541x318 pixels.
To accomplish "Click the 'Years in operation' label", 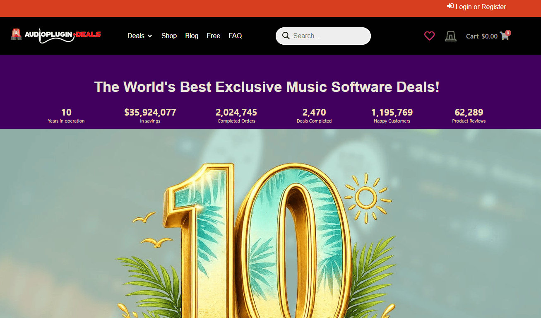I will (x=66, y=121).
